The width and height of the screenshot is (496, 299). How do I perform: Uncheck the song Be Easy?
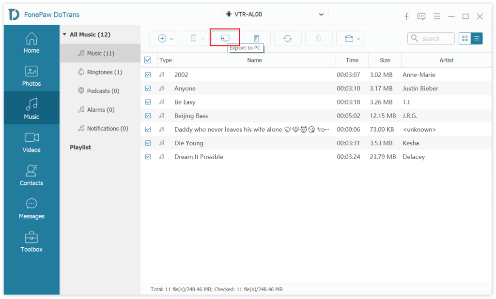(148, 102)
